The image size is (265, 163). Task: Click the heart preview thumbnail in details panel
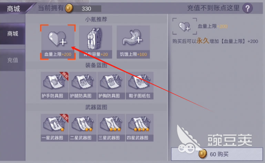click(185, 26)
